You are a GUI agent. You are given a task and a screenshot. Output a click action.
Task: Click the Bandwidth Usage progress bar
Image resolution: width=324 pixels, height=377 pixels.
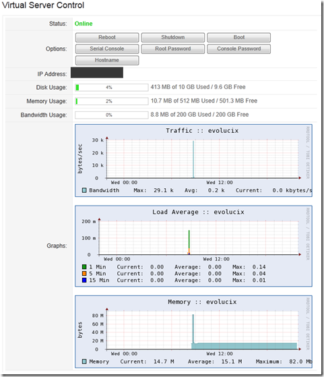coord(111,115)
